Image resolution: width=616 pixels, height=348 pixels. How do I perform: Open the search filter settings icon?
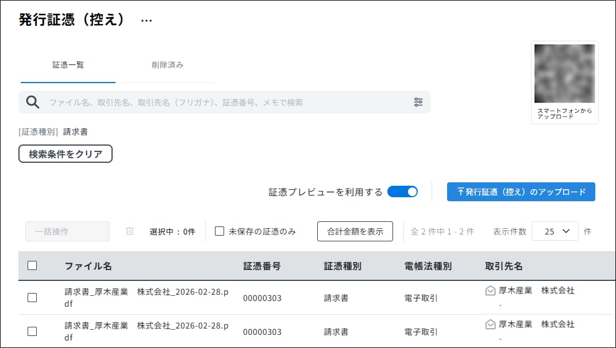tap(418, 102)
